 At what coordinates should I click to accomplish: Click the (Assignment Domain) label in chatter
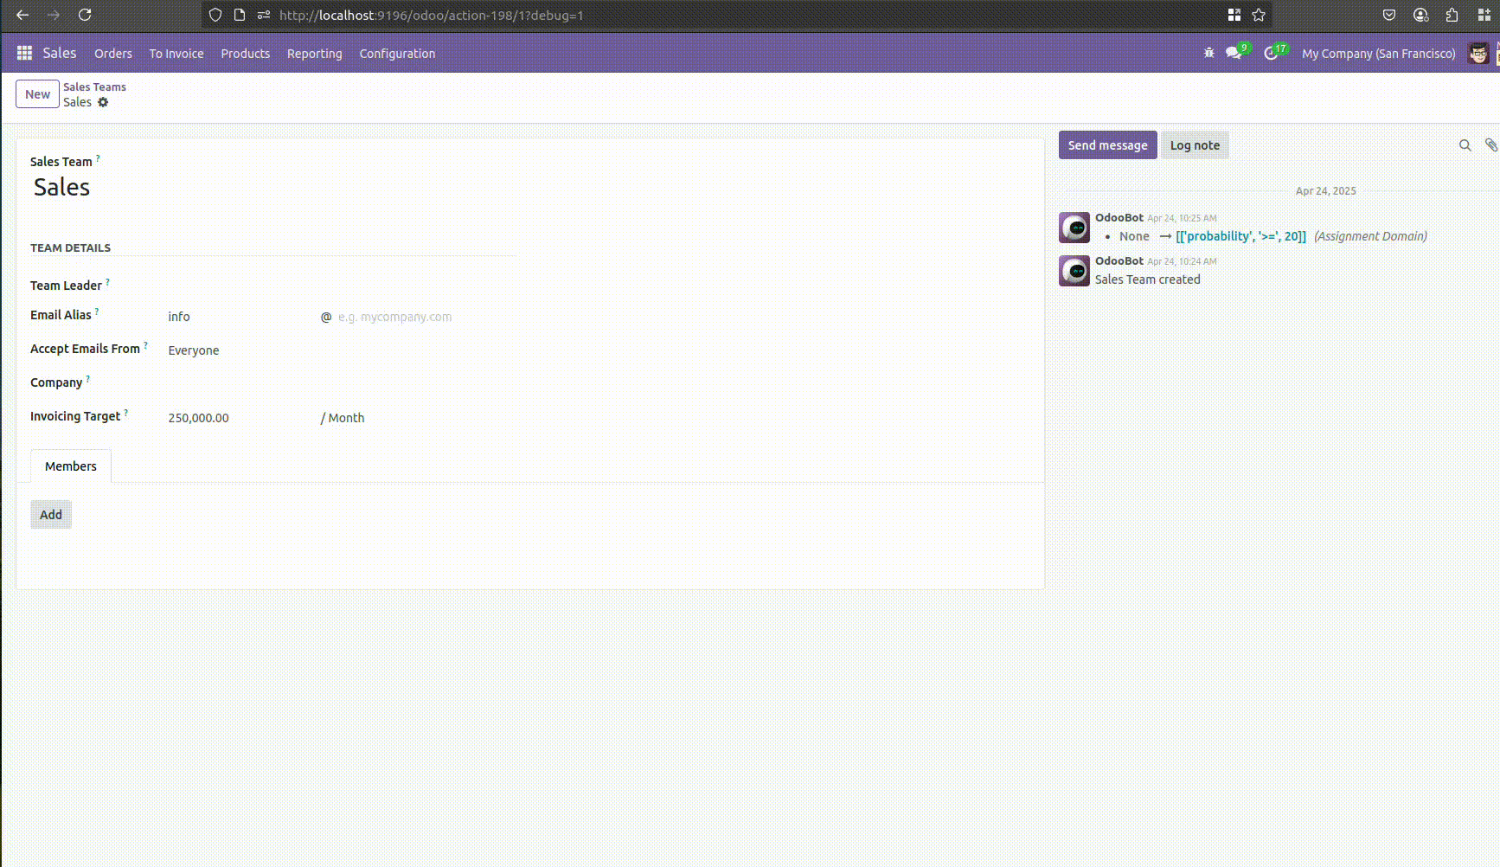tap(1370, 236)
